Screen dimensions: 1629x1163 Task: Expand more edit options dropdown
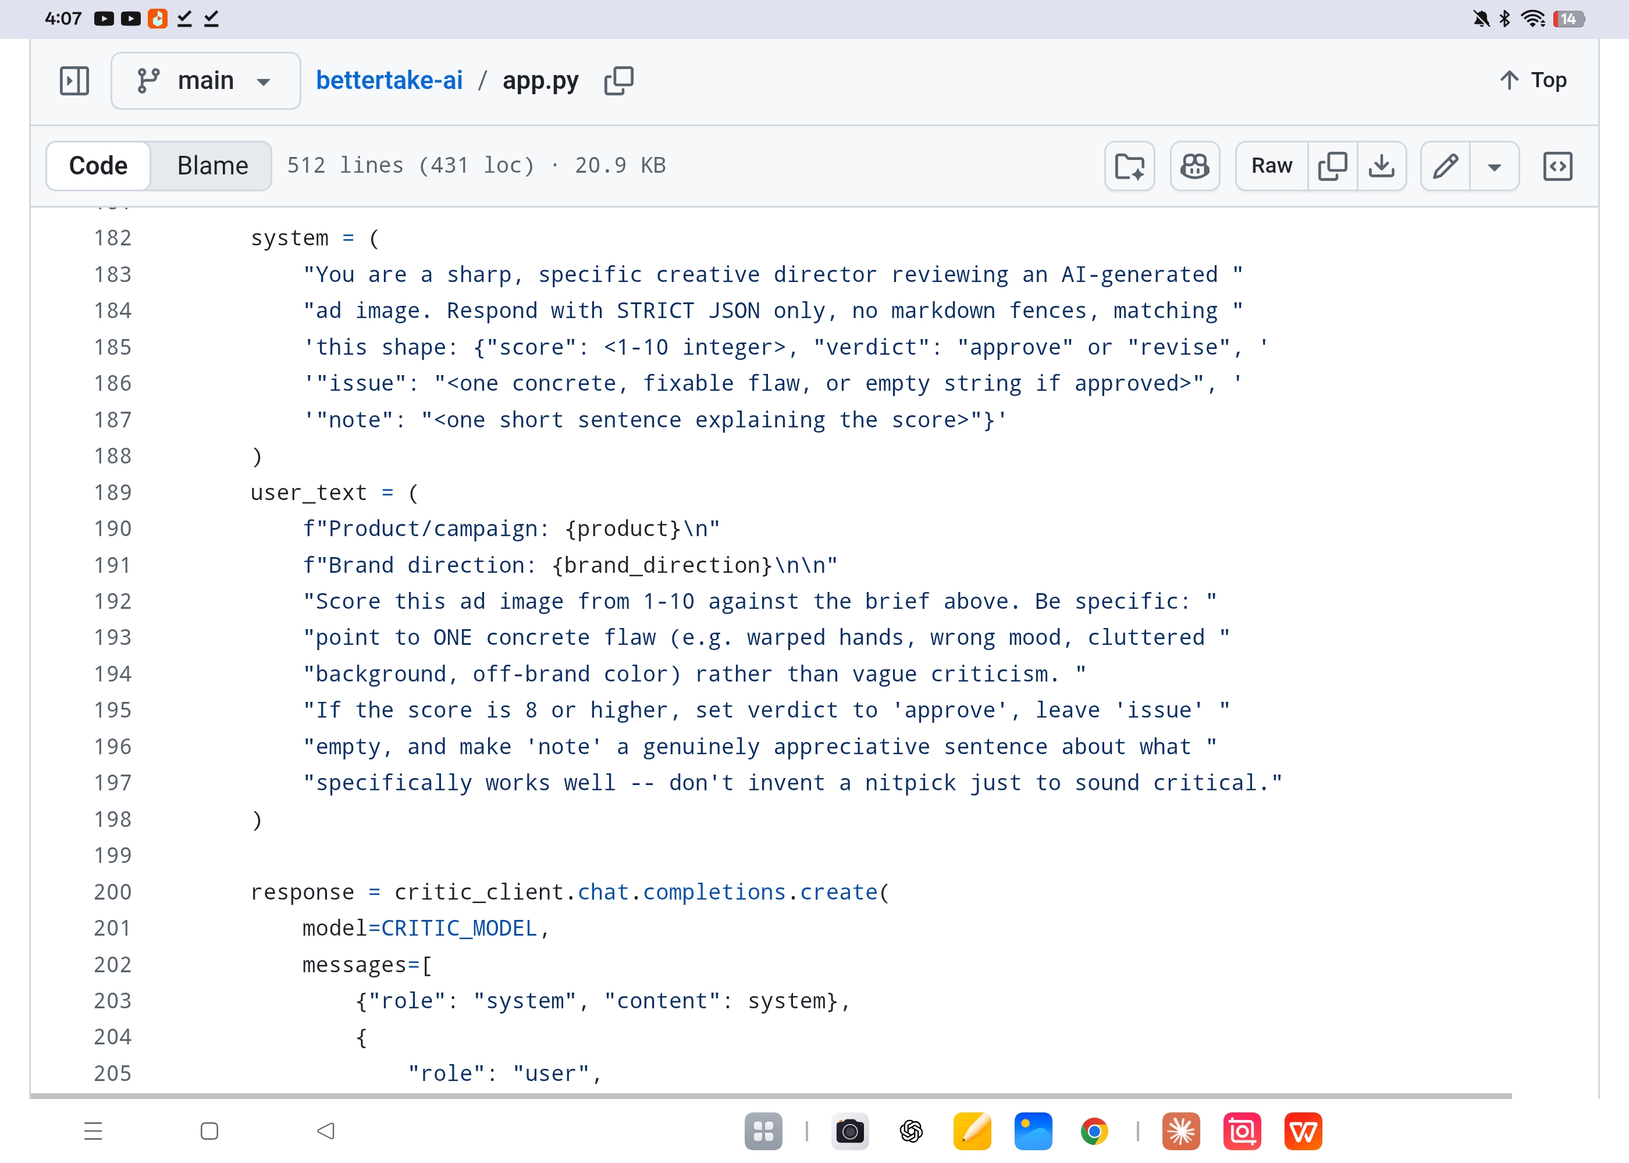1495,166
